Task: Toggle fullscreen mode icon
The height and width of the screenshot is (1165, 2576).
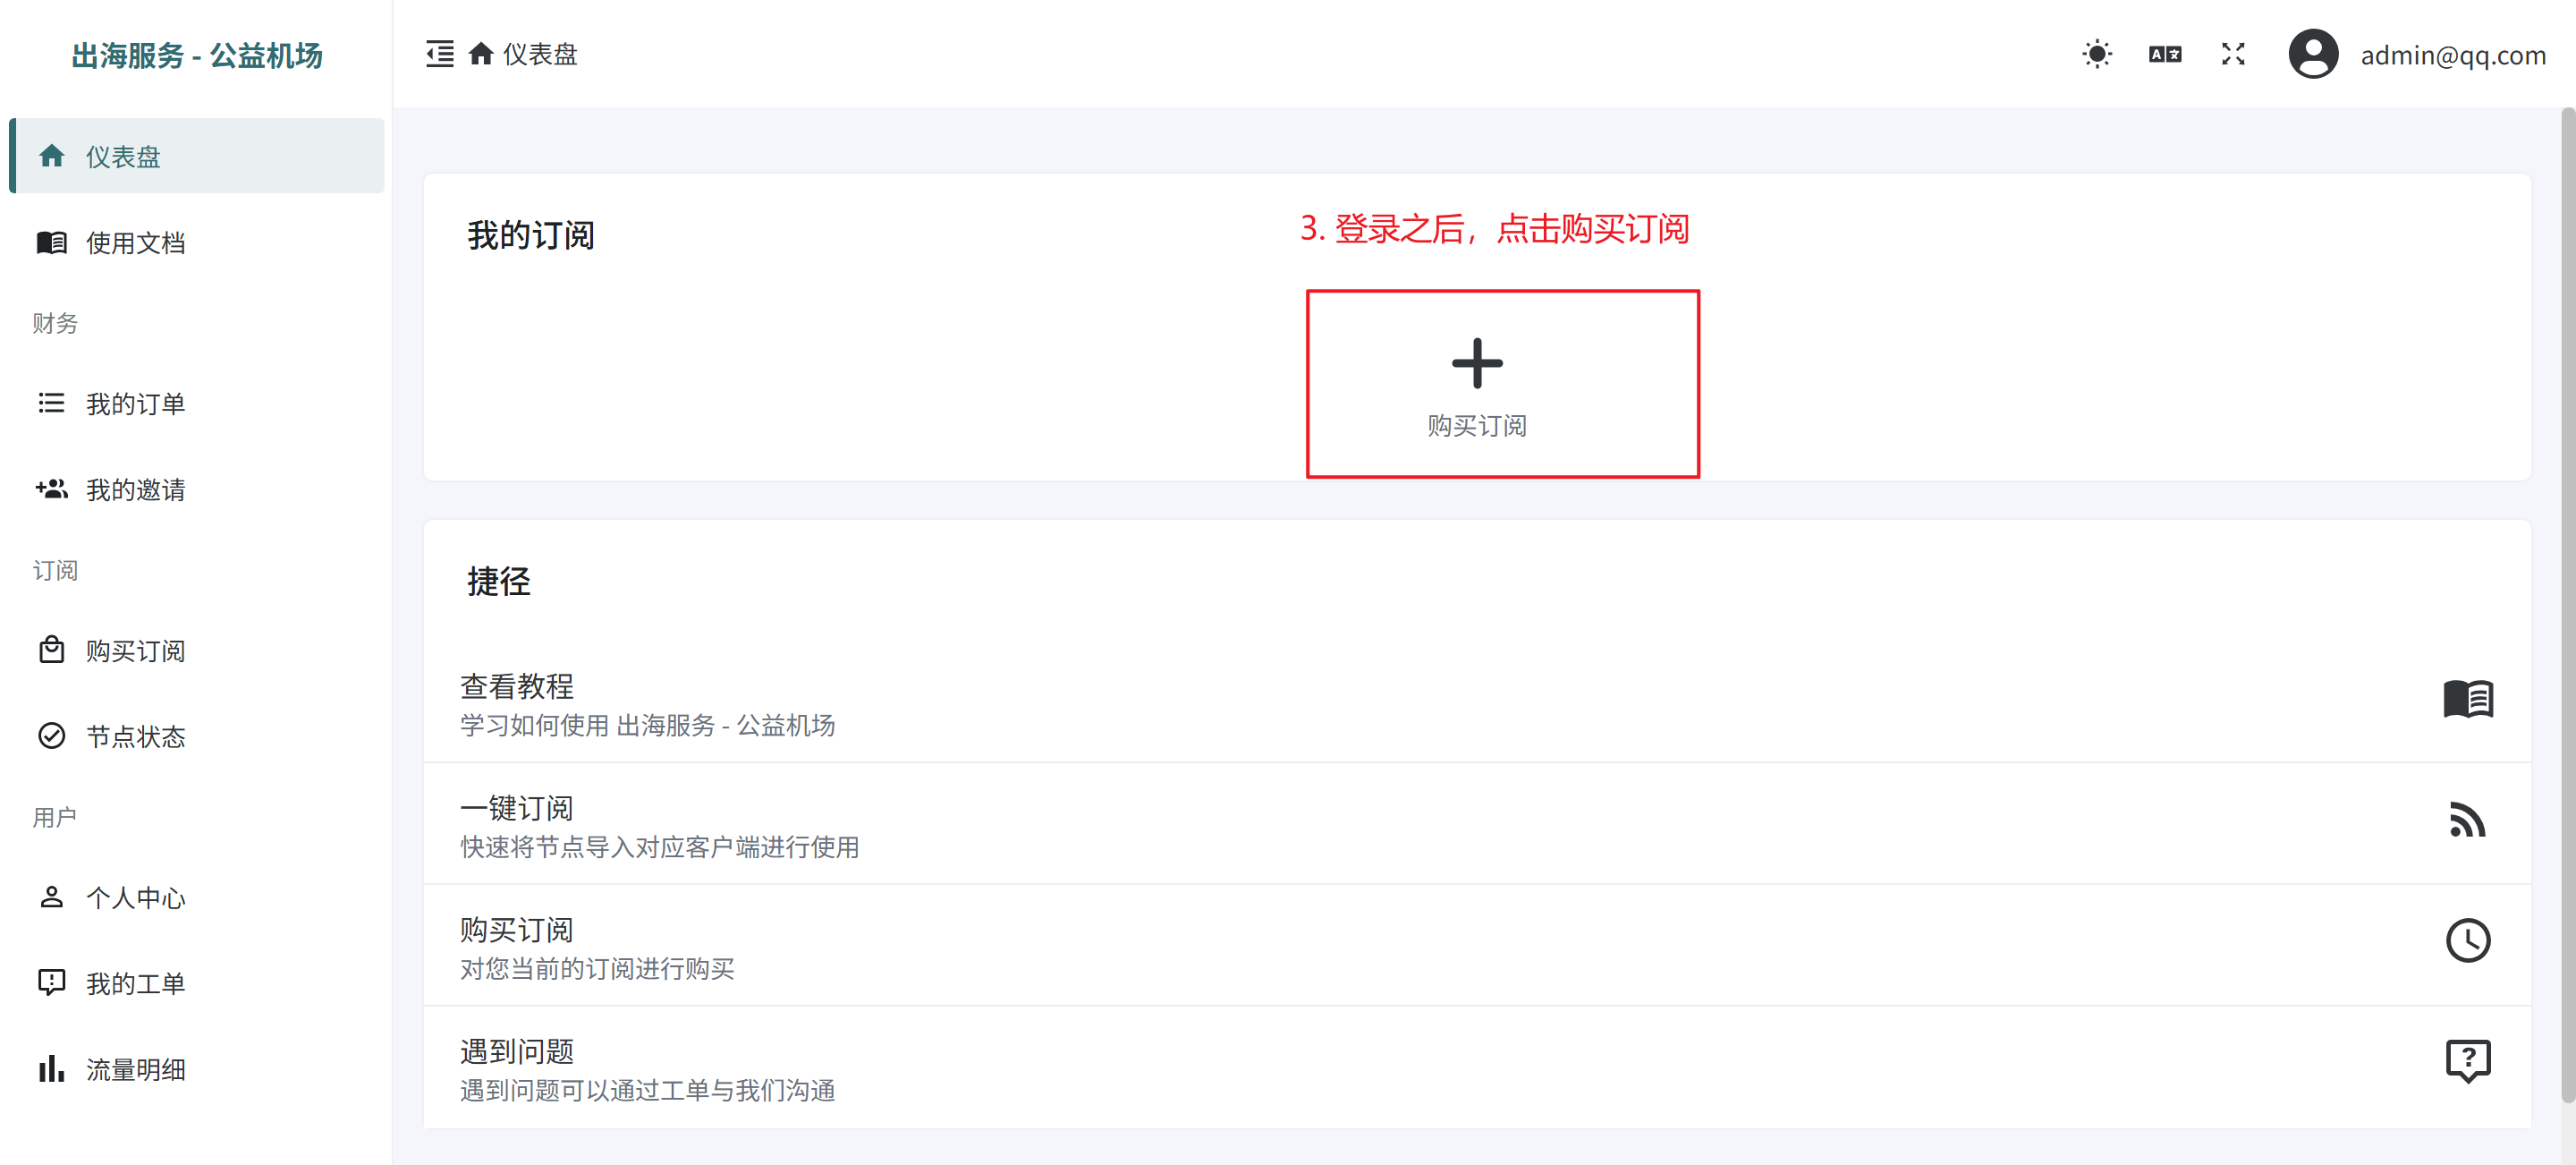Action: point(2232,54)
